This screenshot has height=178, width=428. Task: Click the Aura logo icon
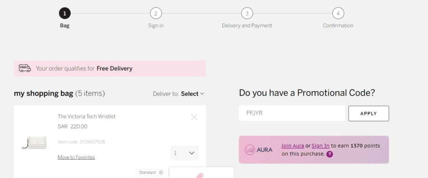point(250,150)
